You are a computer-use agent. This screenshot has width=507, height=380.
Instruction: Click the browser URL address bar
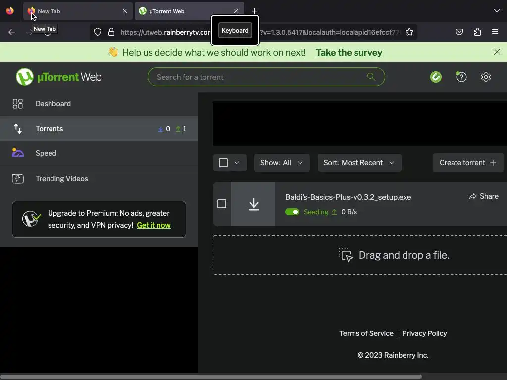point(253,32)
